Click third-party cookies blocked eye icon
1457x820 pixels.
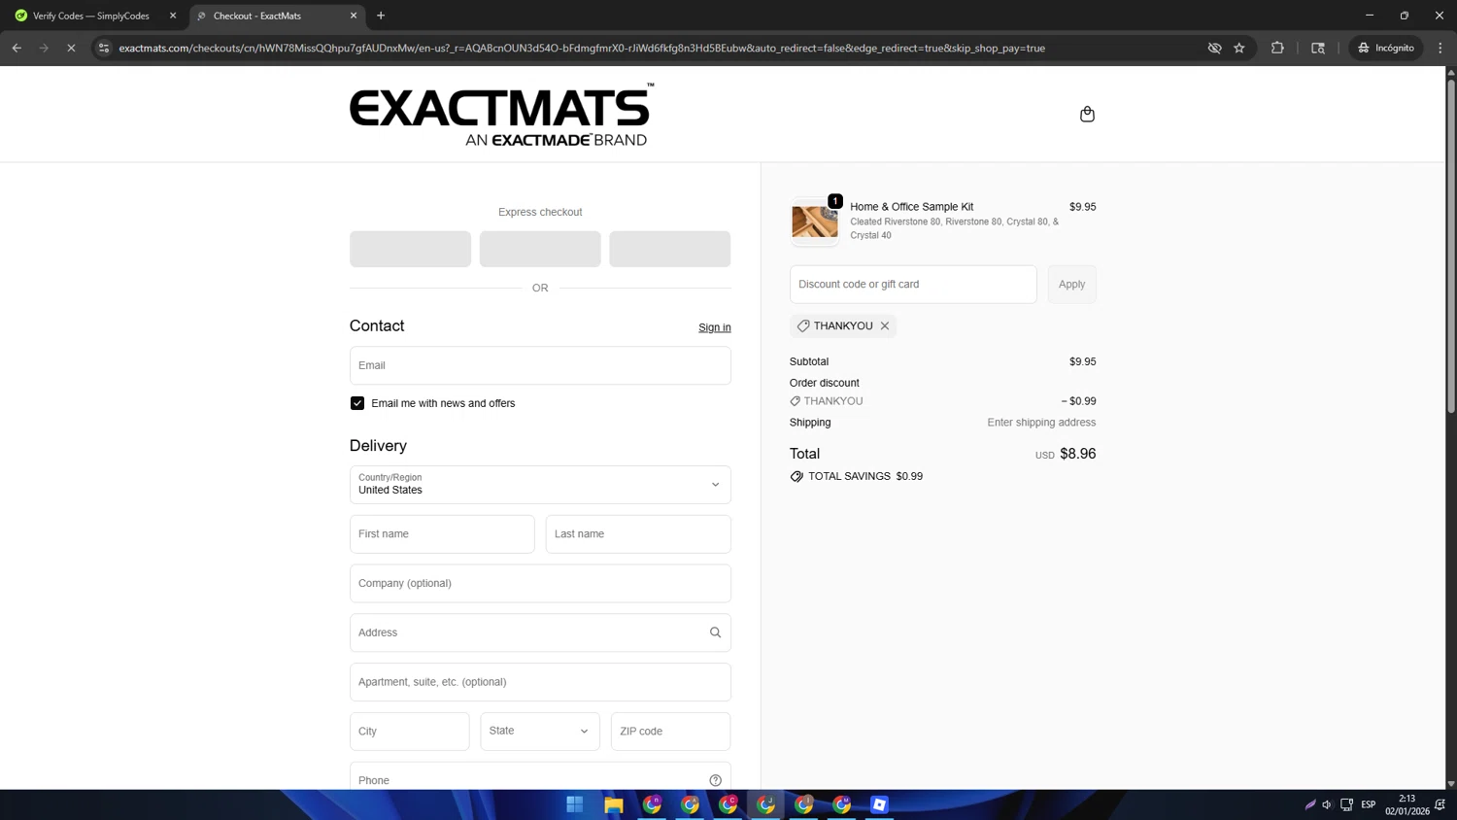(x=1214, y=48)
